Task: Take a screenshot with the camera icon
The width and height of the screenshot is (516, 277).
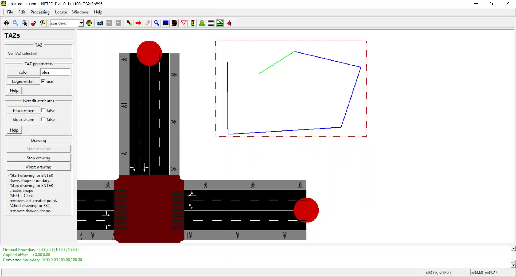Action: pyautogui.click(x=100, y=23)
